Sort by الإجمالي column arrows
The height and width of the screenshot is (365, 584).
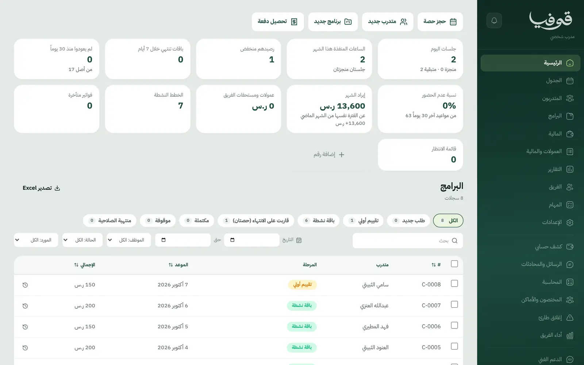click(76, 265)
